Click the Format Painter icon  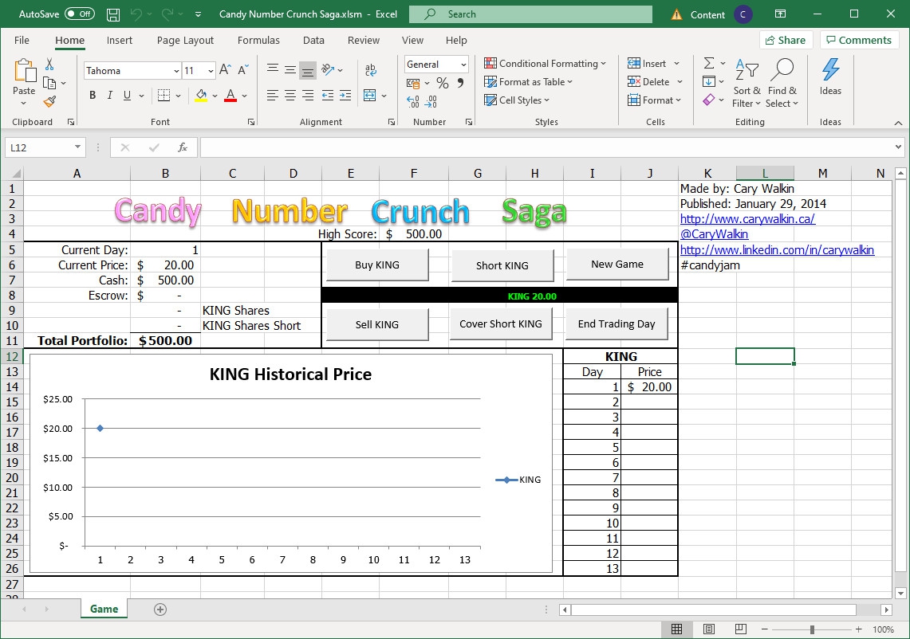(x=49, y=102)
